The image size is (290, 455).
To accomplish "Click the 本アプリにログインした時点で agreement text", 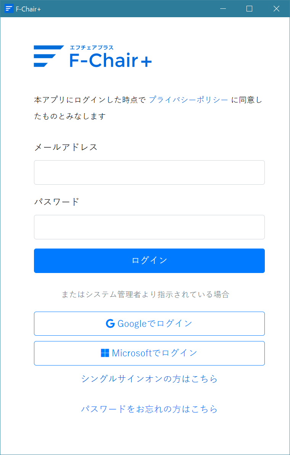I will (90, 100).
